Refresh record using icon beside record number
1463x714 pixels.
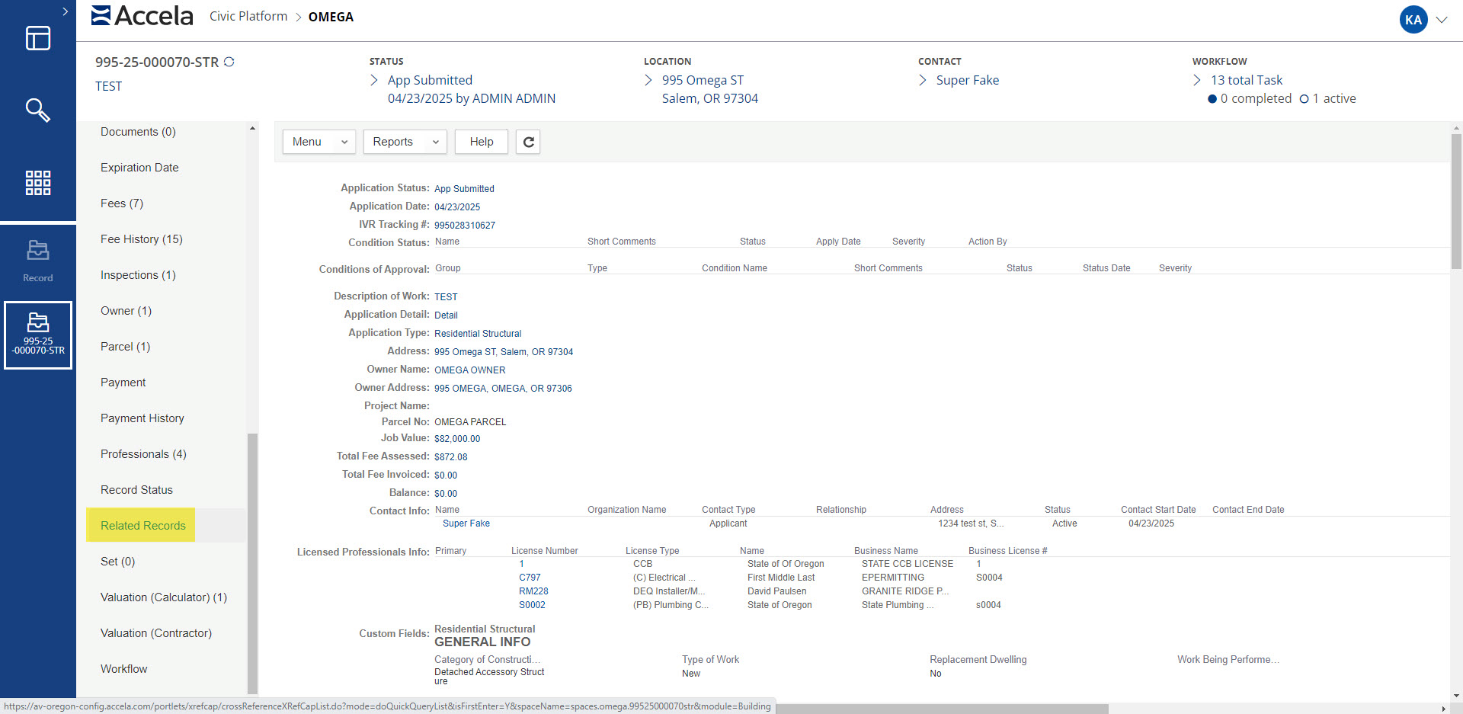pos(229,62)
